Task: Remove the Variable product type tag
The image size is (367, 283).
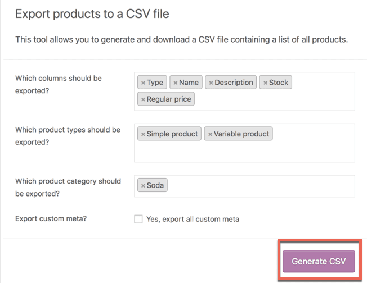Action: 210,134
